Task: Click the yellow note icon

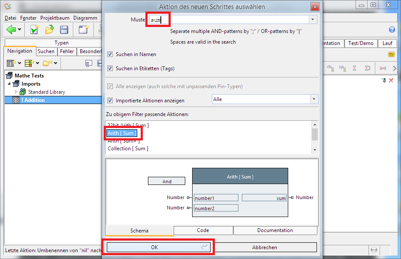Action: click(x=391, y=54)
